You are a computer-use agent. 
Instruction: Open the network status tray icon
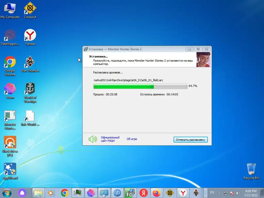(225, 193)
